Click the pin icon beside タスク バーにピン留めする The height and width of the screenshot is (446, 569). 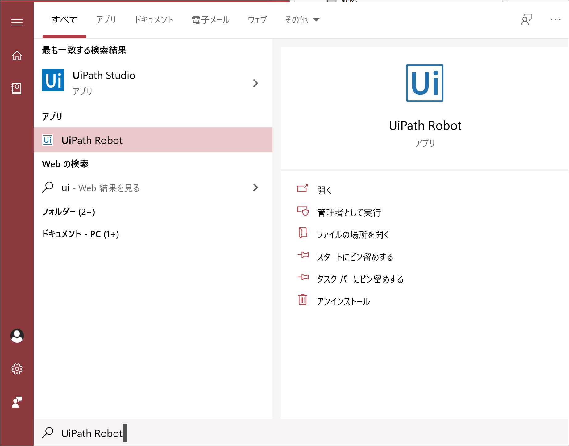[303, 277]
